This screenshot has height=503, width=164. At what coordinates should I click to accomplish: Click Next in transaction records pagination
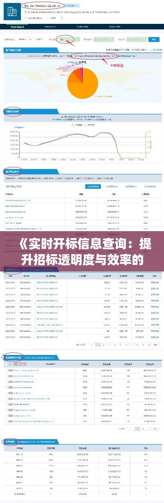155,344
